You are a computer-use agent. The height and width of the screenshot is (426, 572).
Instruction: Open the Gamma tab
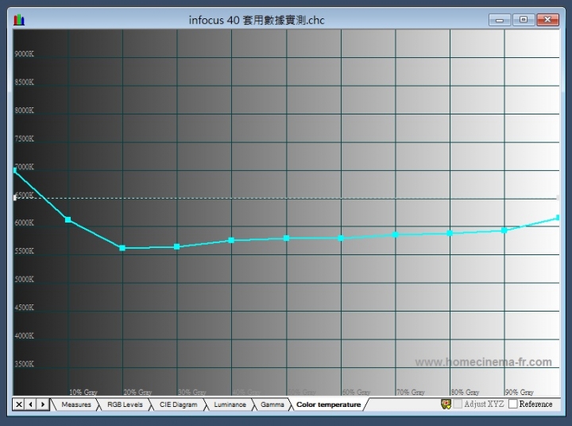272,405
